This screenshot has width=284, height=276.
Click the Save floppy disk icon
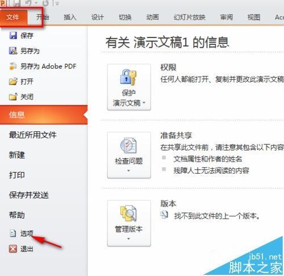point(13,35)
